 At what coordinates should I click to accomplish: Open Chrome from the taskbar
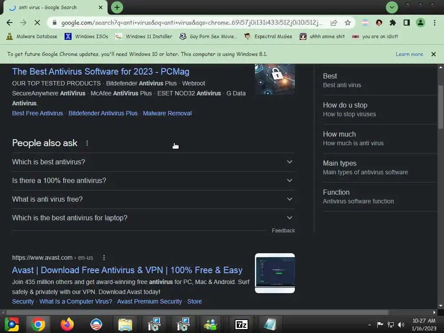pyautogui.click(x=38, y=324)
